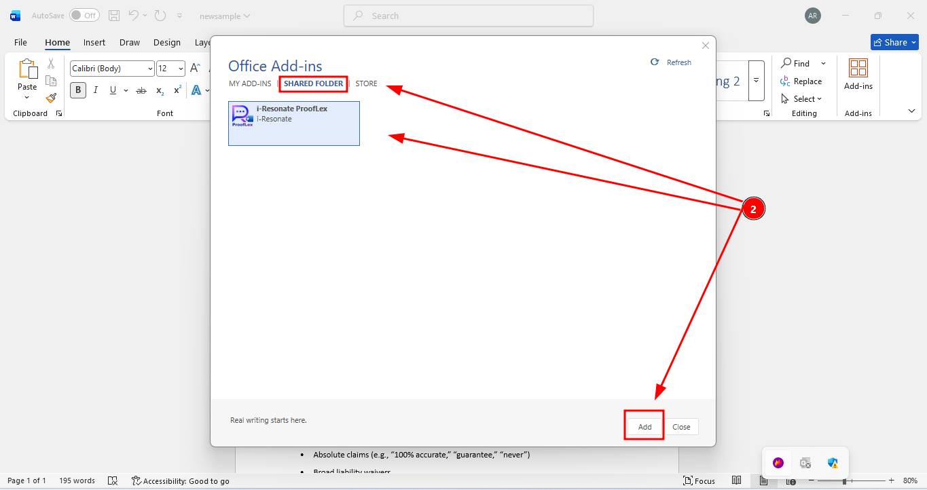Open the Add-ins ribbon button
The height and width of the screenshot is (490, 927).
pyautogui.click(x=858, y=75)
